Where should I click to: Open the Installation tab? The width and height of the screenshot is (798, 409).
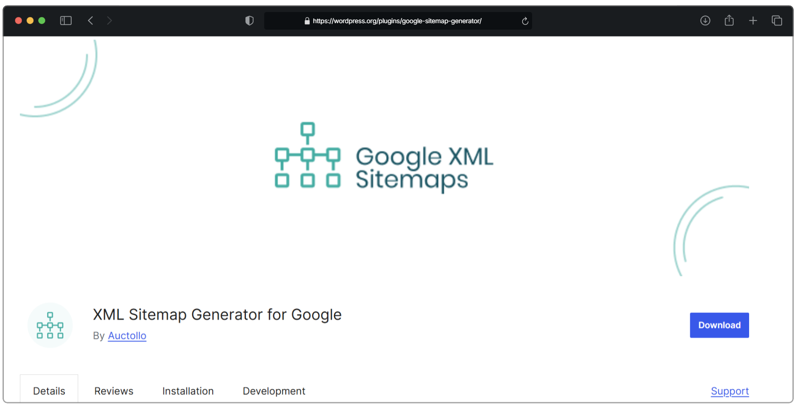(x=188, y=391)
